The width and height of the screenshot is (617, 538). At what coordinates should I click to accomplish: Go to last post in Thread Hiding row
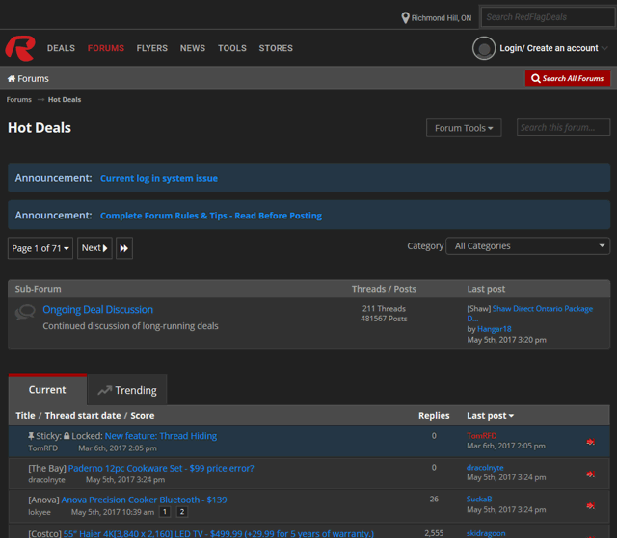590,442
